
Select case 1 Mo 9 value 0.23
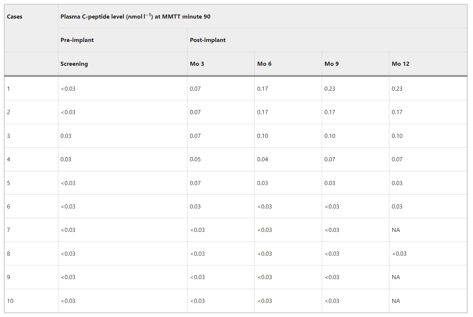click(329, 89)
